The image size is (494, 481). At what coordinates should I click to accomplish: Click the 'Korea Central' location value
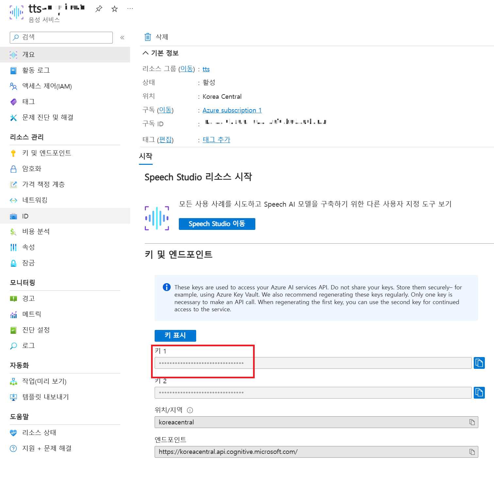click(222, 96)
